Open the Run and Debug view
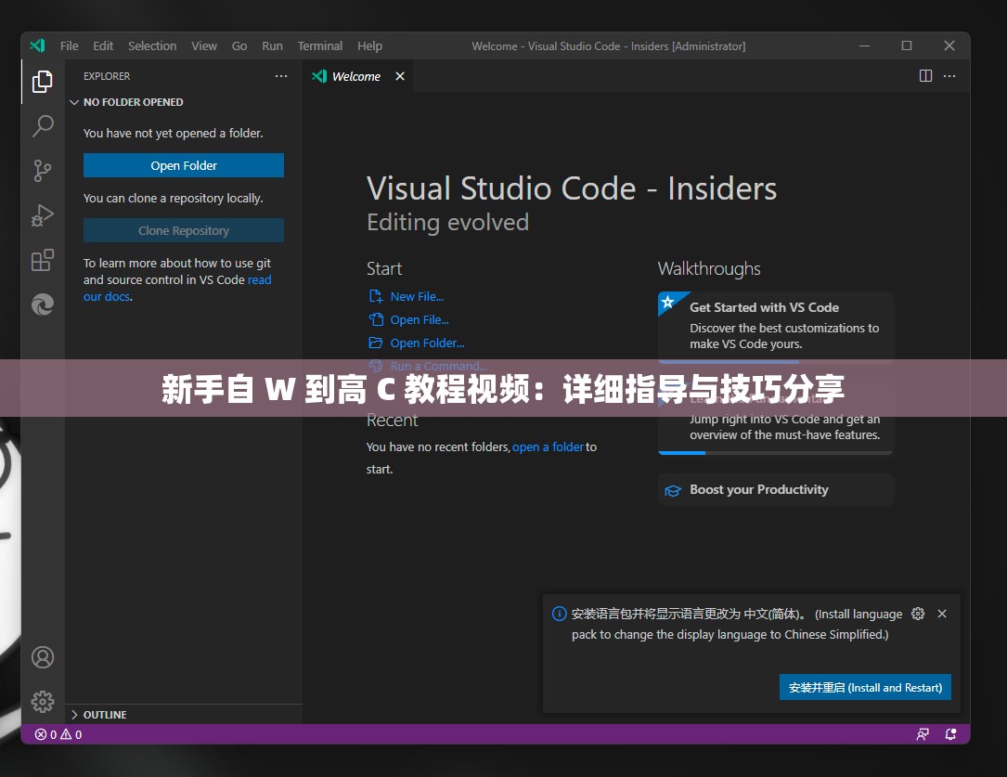1007x777 pixels. (43, 215)
